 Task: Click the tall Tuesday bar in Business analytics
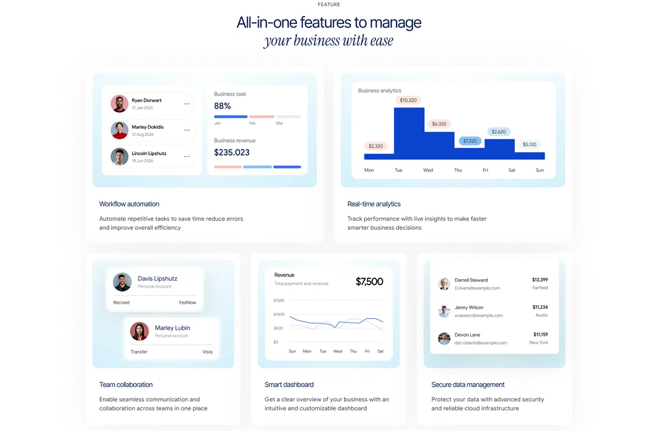pos(409,133)
